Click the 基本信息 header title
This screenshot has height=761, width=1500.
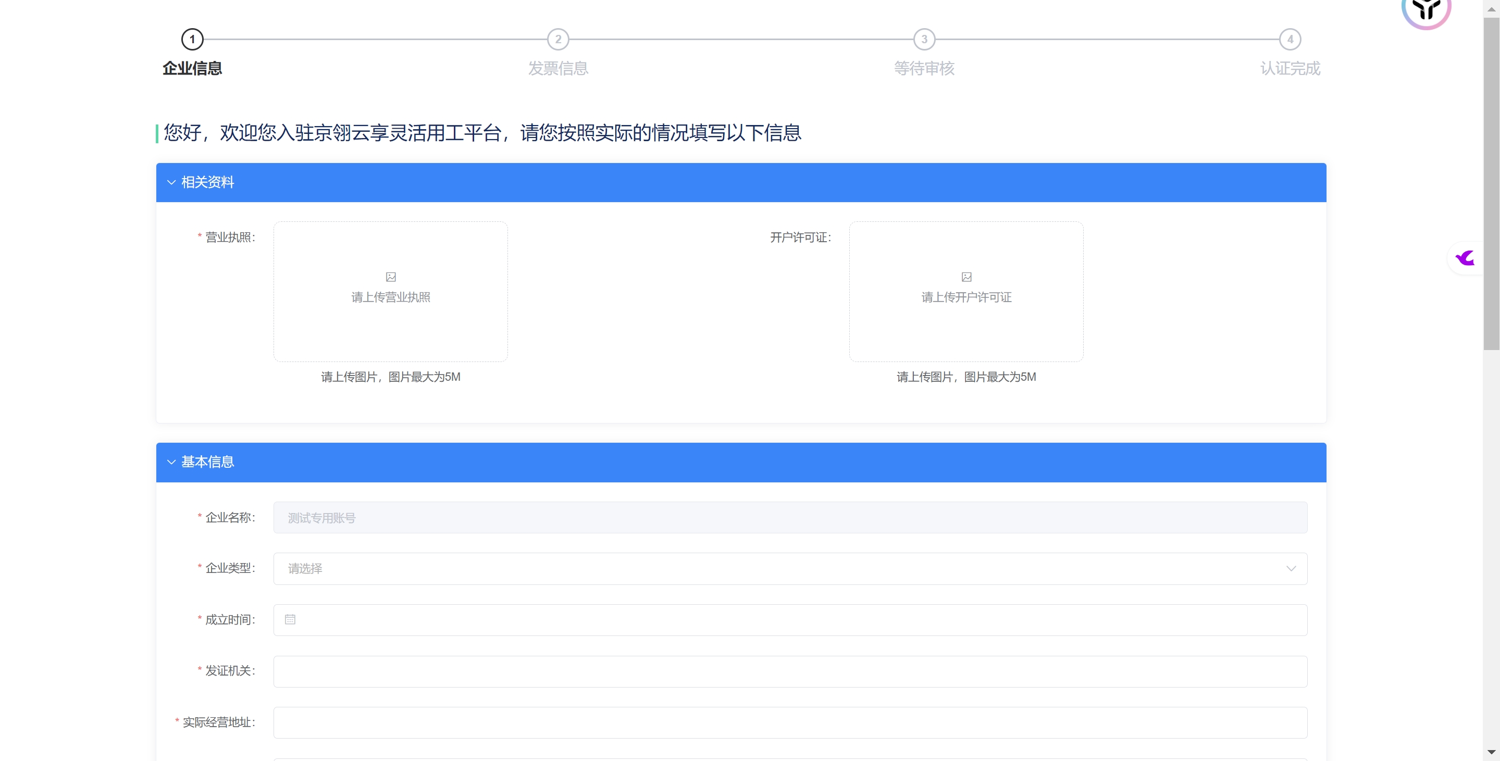tap(207, 463)
